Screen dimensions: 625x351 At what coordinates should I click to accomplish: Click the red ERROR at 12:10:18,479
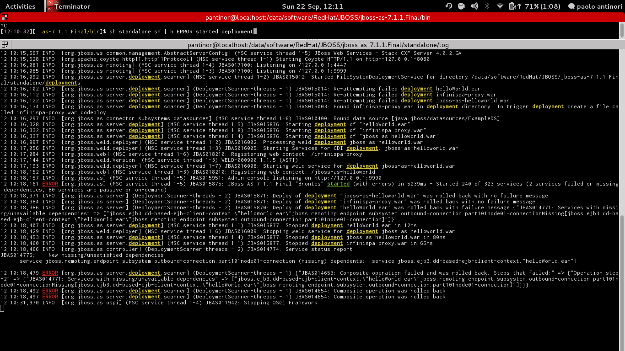tap(50, 273)
